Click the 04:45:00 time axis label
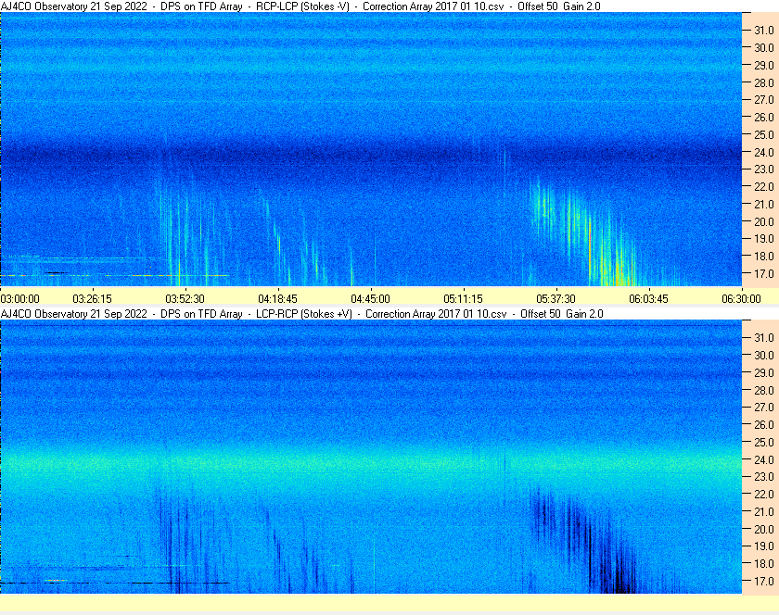 (x=371, y=299)
